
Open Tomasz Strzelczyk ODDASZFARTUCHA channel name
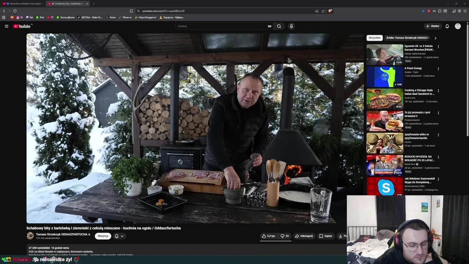pos(62,234)
